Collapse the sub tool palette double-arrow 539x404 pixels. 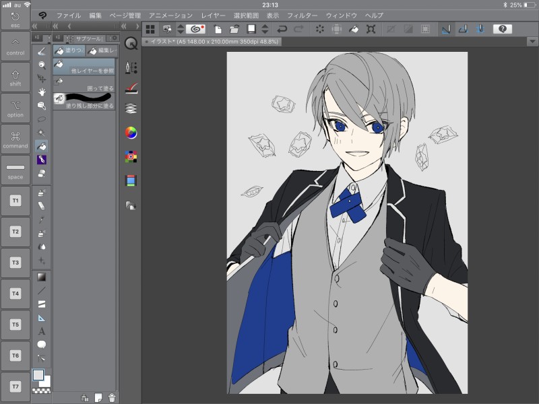coord(55,26)
